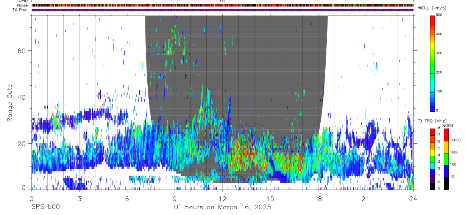465x215 pixels.
Task: Click the '18' hour tick on the UT axis
Action: (x=318, y=199)
